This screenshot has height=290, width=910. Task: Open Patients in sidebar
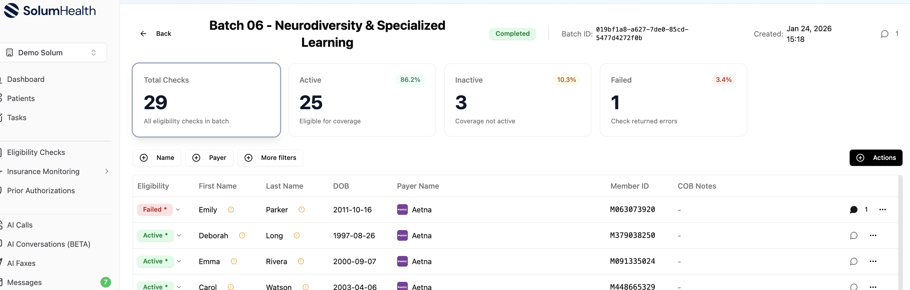[x=21, y=99]
